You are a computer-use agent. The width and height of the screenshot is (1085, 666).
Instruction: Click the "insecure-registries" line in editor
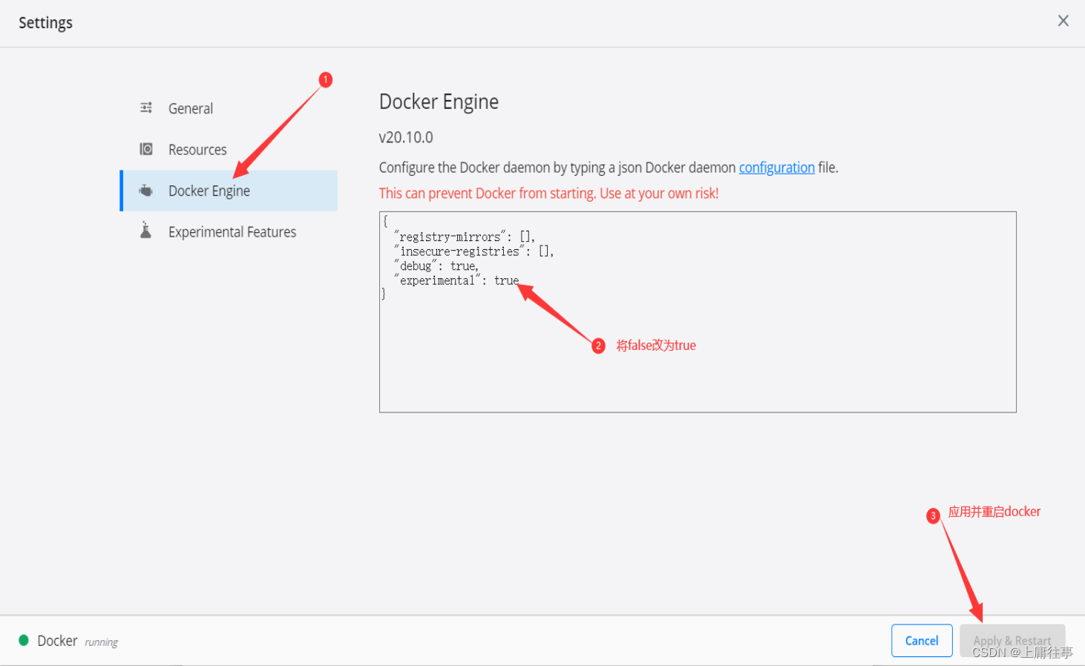coord(474,251)
